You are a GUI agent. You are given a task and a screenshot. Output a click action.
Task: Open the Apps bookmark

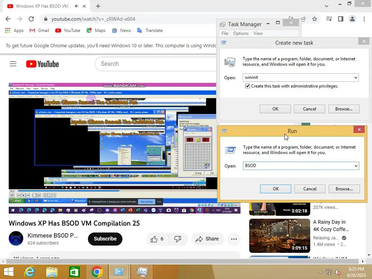[x=15, y=31]
